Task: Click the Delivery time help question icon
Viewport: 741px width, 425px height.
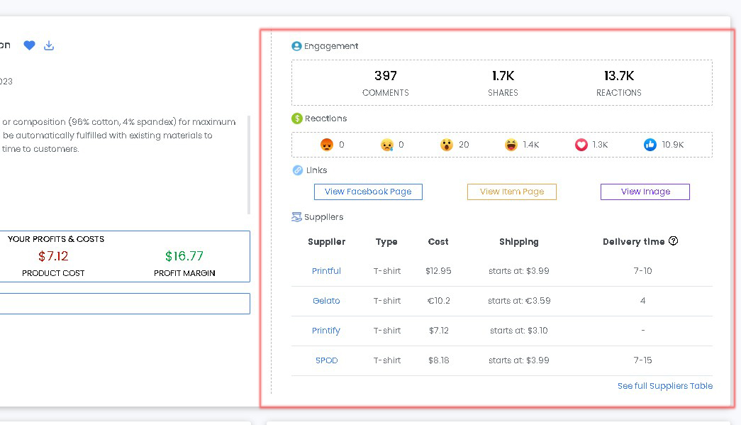Action: pyautogui.click(x=674, y=241)
